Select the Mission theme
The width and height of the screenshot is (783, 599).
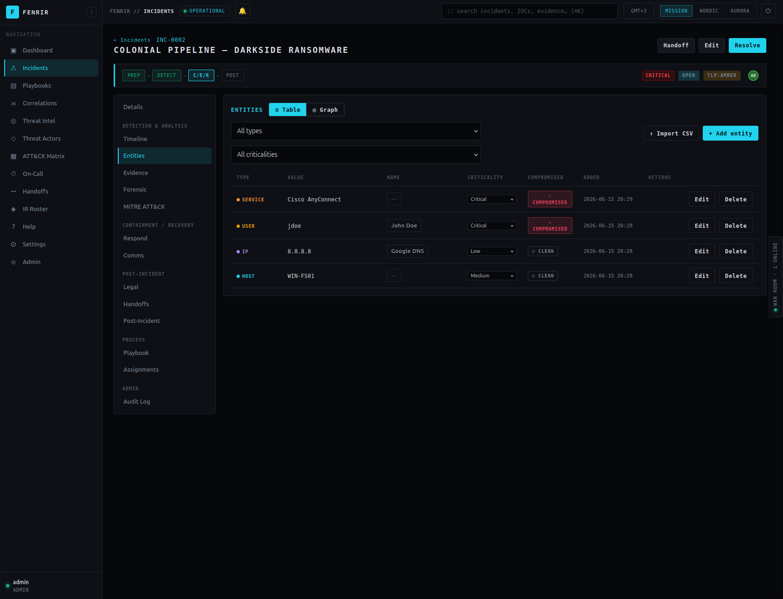pos(676,11)
